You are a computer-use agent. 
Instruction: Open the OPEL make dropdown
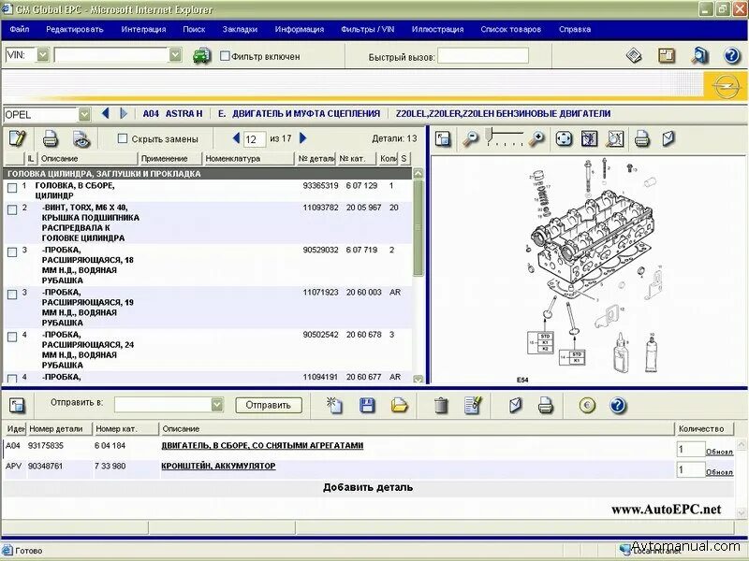click(84, 114)
